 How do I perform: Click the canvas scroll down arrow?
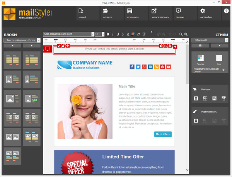click(187, 170)
